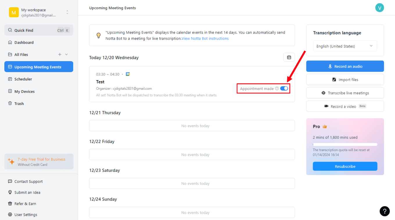Click the No events today box under 12/22 Friday
395x220 pixels.
(x=192, y=155)
